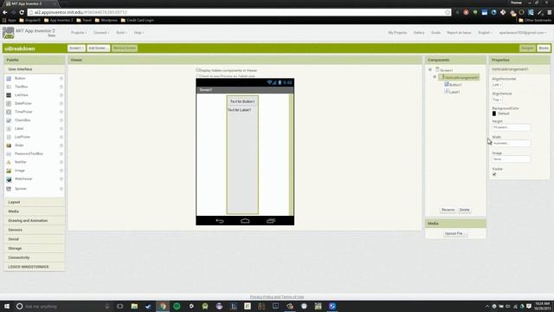
Task: Expand the Sensors palette section
Action: click(x=35, y=230)
